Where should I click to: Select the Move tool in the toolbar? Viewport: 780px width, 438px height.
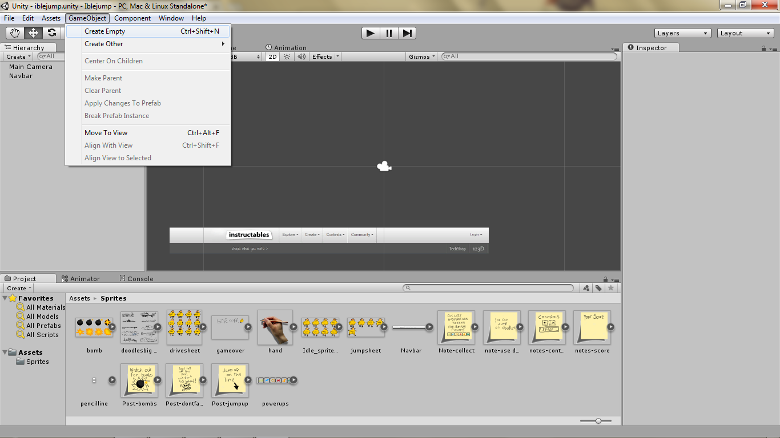pyautogui.click(x=34, y=33)
